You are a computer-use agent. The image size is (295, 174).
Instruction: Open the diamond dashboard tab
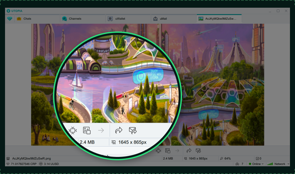tap(10, 19)
